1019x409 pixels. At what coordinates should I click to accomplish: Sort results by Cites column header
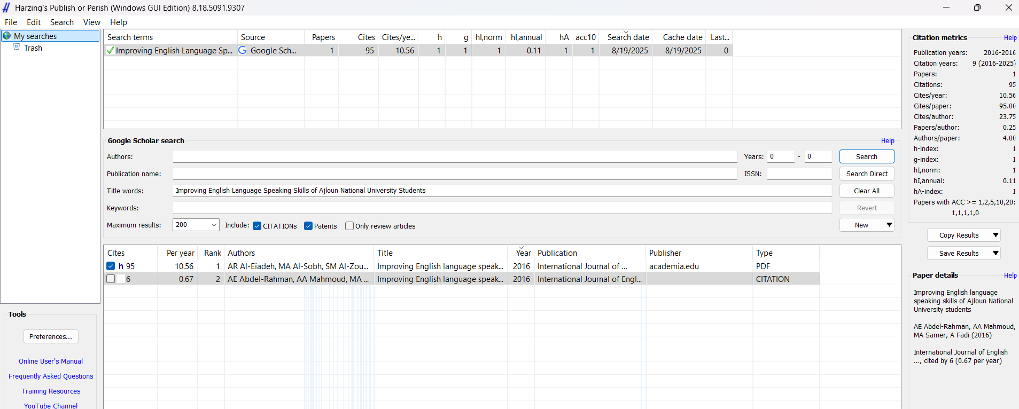click(x=130, y=253)
